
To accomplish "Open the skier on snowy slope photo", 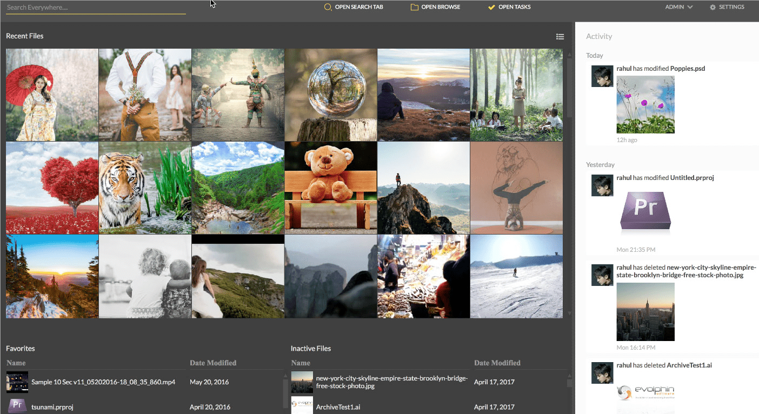I will 516,276.
